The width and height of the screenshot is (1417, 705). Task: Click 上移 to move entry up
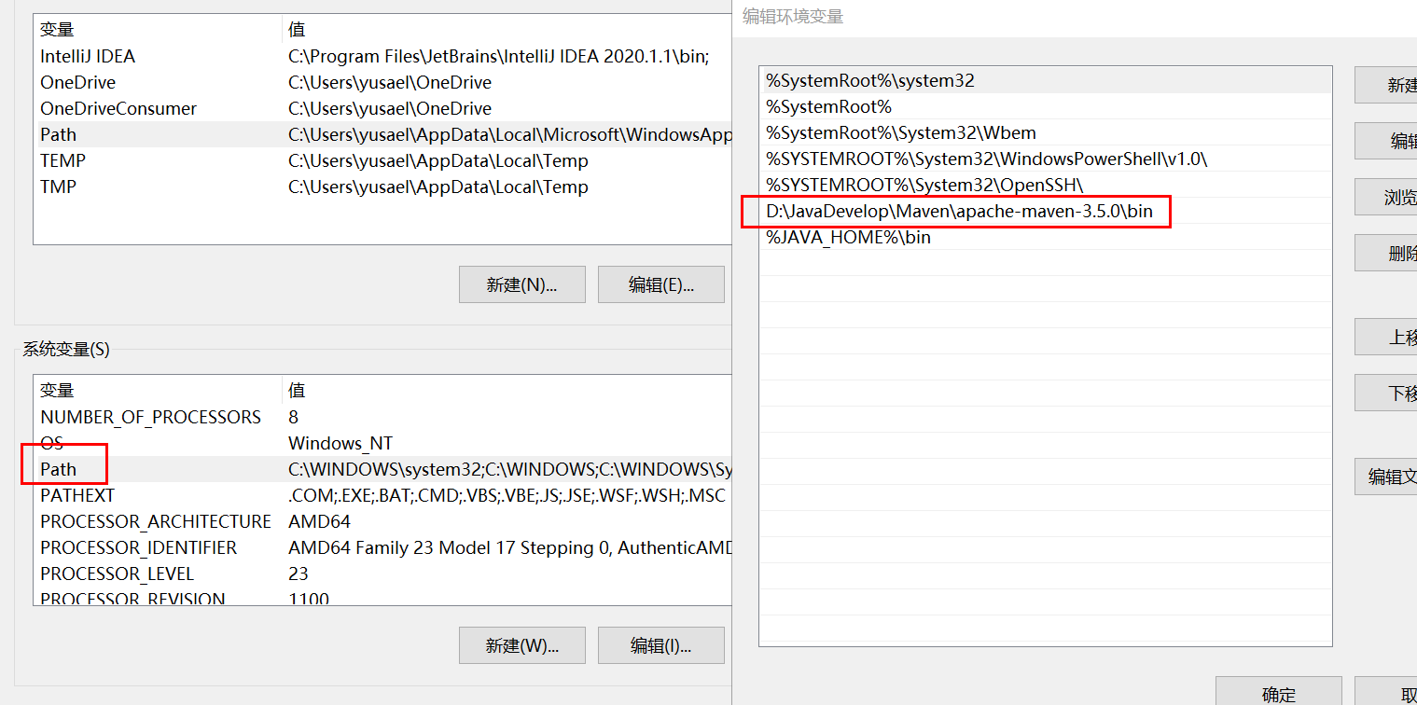pos(1393,337)
